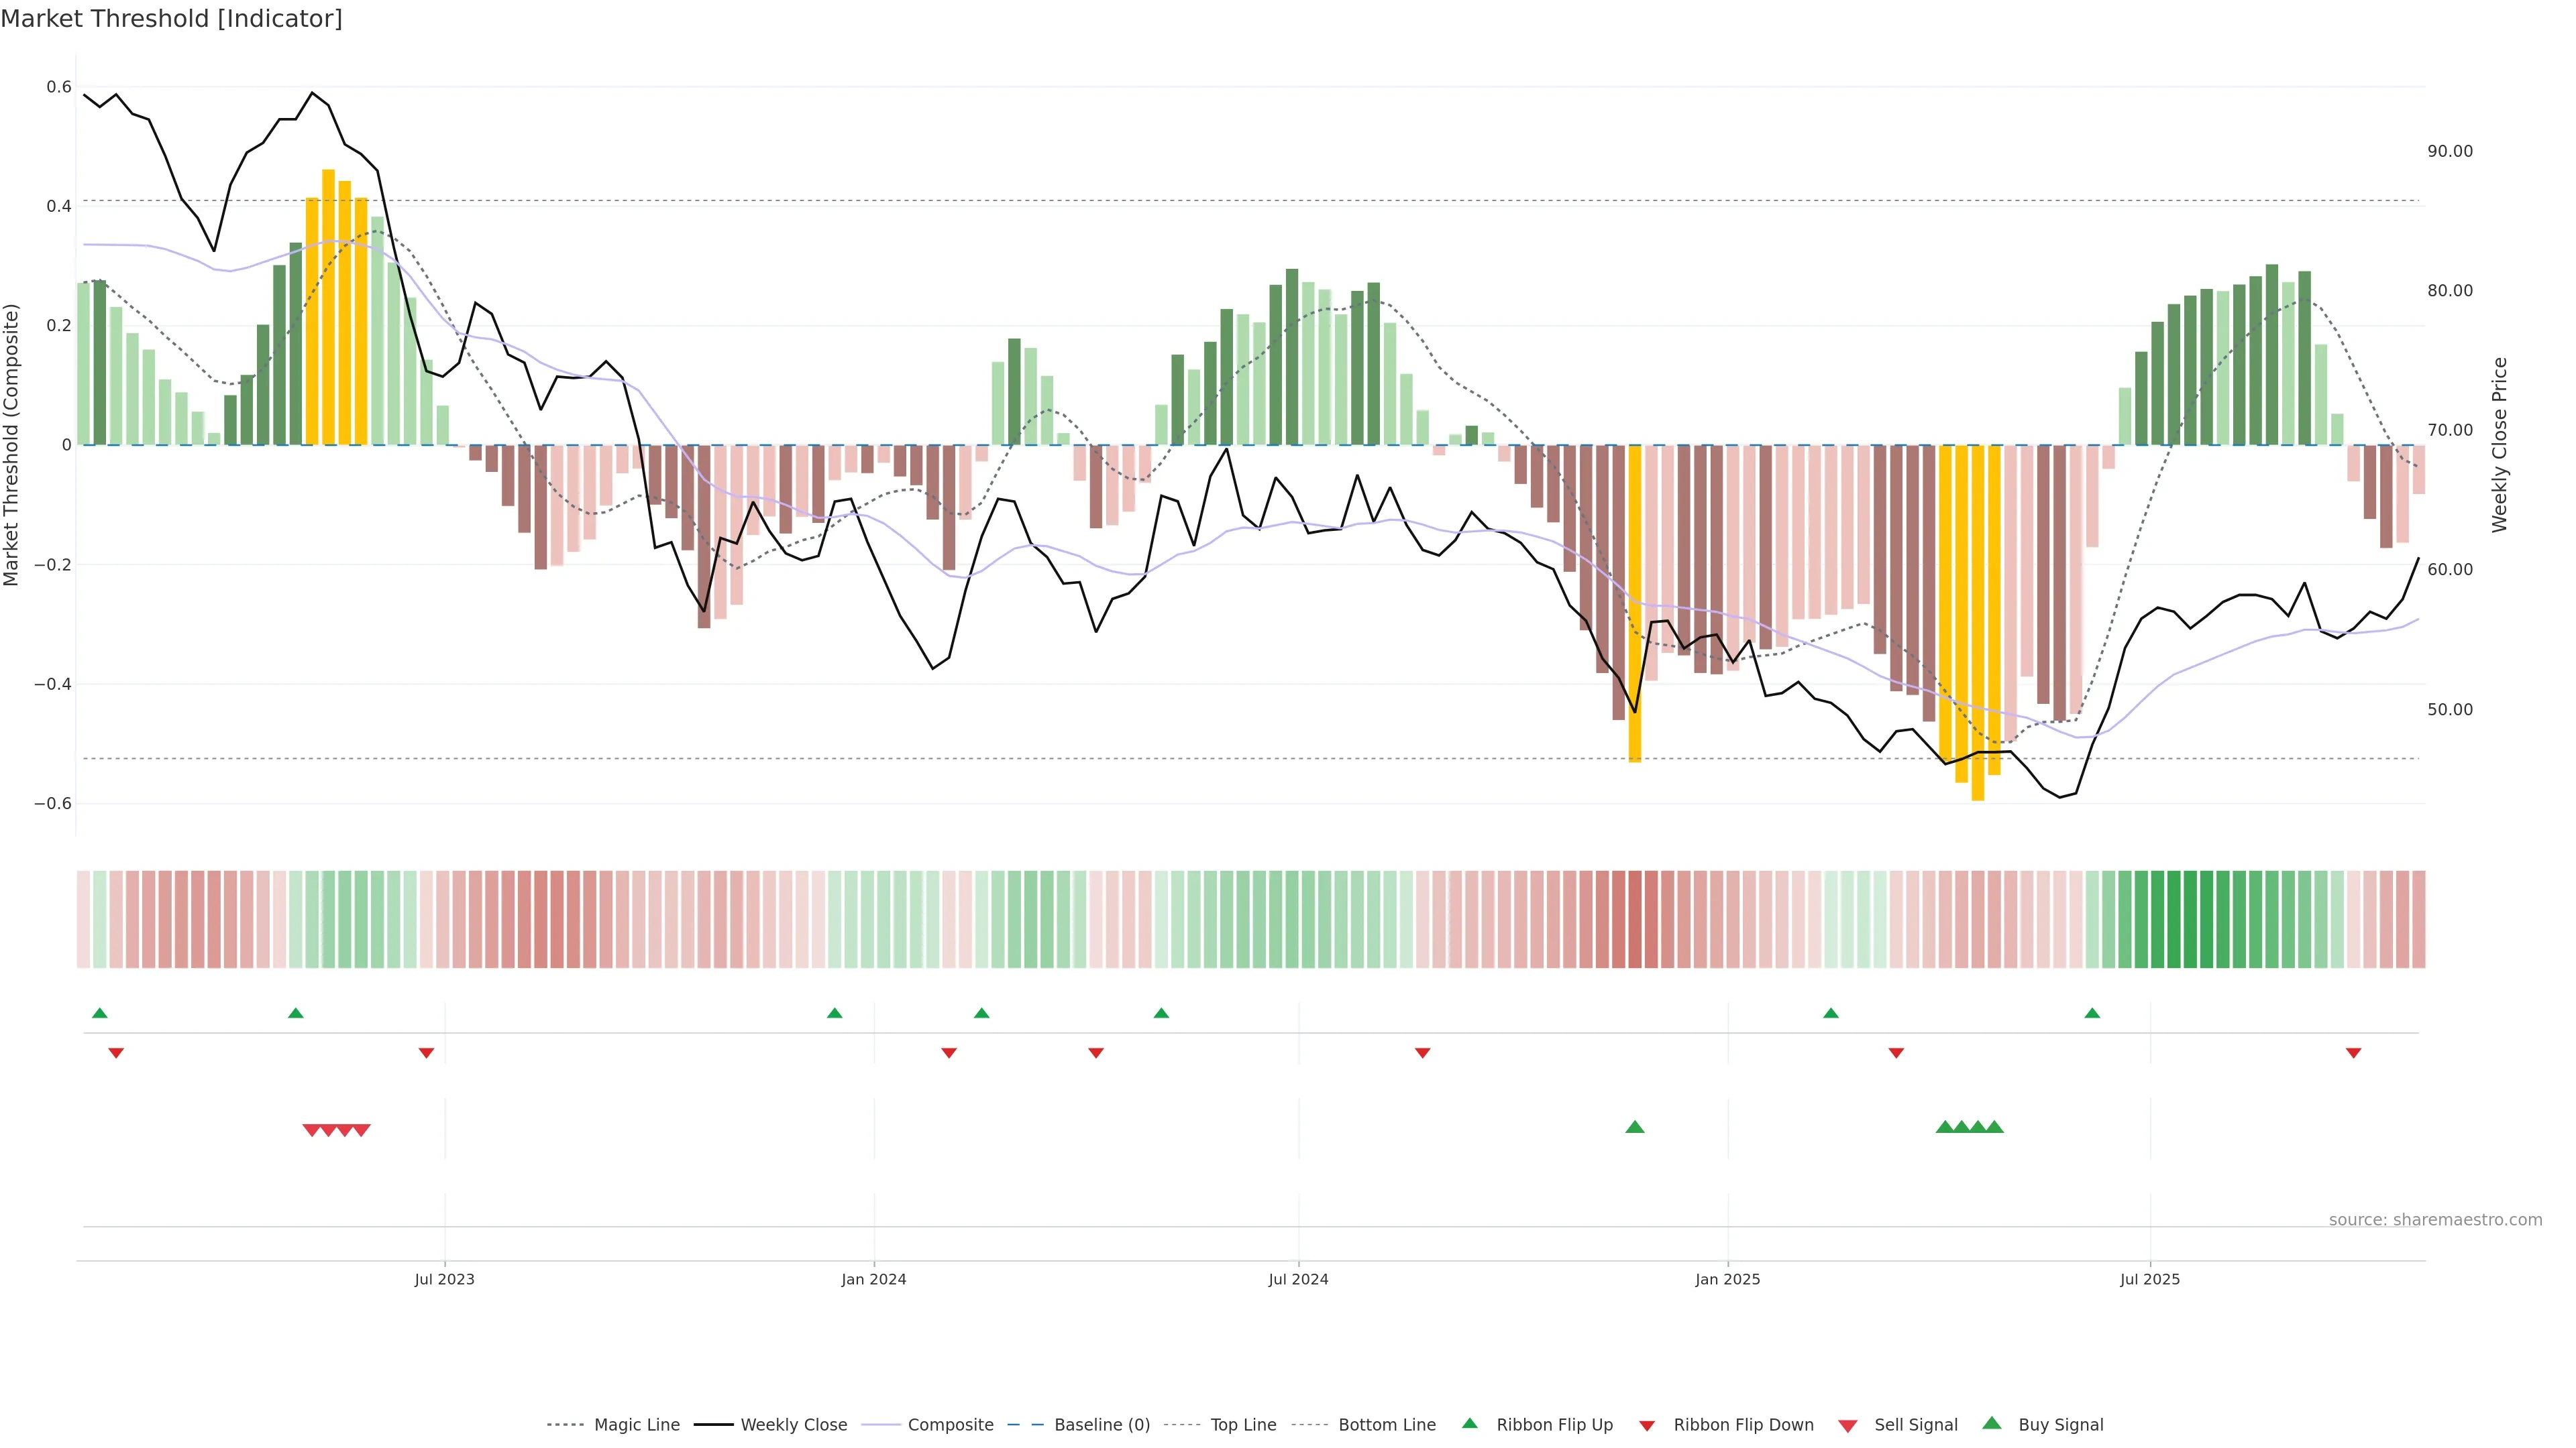
Task: Click the Ribbon Flip Up legend triangle
Action: point(1469,1423)
